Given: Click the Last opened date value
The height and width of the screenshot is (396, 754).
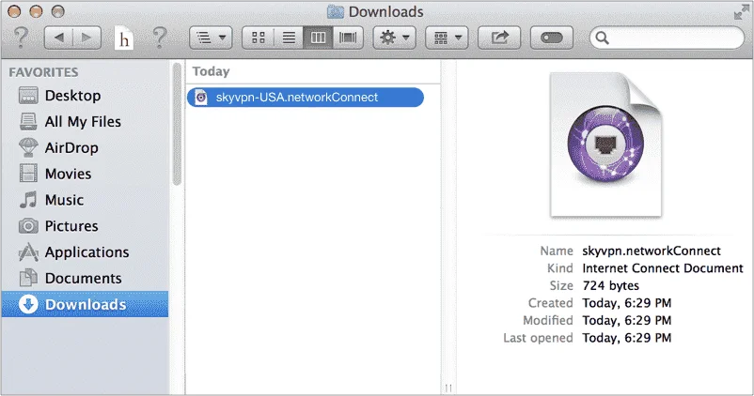Looking at the screenshot, I should (626, 338).
